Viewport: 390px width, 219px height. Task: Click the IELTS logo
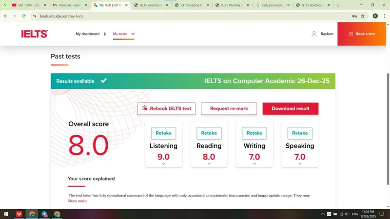34,34
